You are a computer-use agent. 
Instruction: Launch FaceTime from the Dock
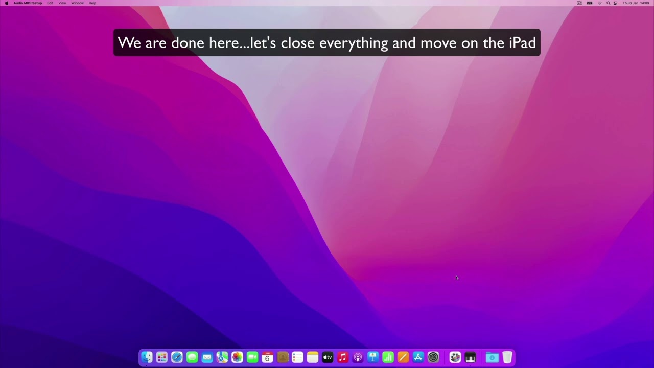tap(252, 357)
